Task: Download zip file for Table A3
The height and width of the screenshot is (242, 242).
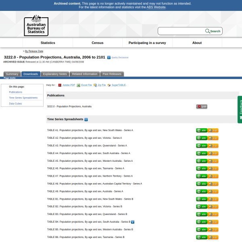Action: [x=213, y=146]
